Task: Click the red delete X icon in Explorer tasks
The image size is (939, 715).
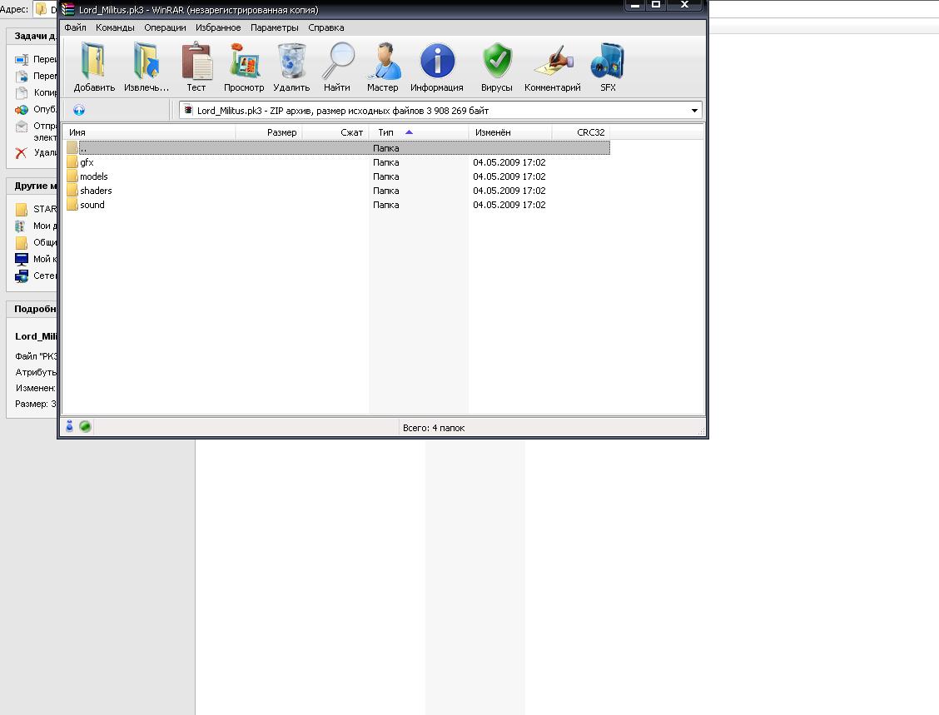Action: 21,152
